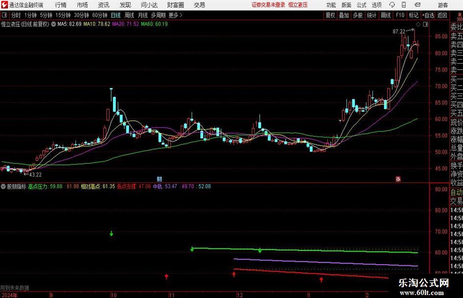Click the 游客 user account label

pos(443,5)
